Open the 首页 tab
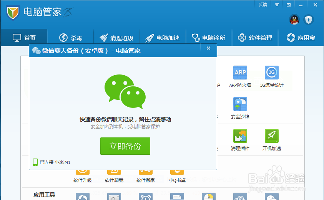Screen dimensions: 324x200 (24, 38)
